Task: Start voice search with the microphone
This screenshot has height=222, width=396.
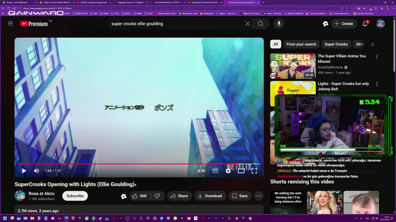Action: [279, 23]
